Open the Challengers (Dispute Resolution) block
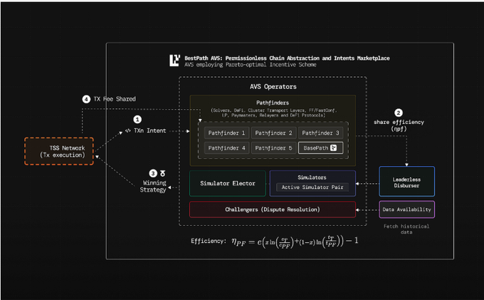This screenshot has height=300, width=484. tap(273, 210)
